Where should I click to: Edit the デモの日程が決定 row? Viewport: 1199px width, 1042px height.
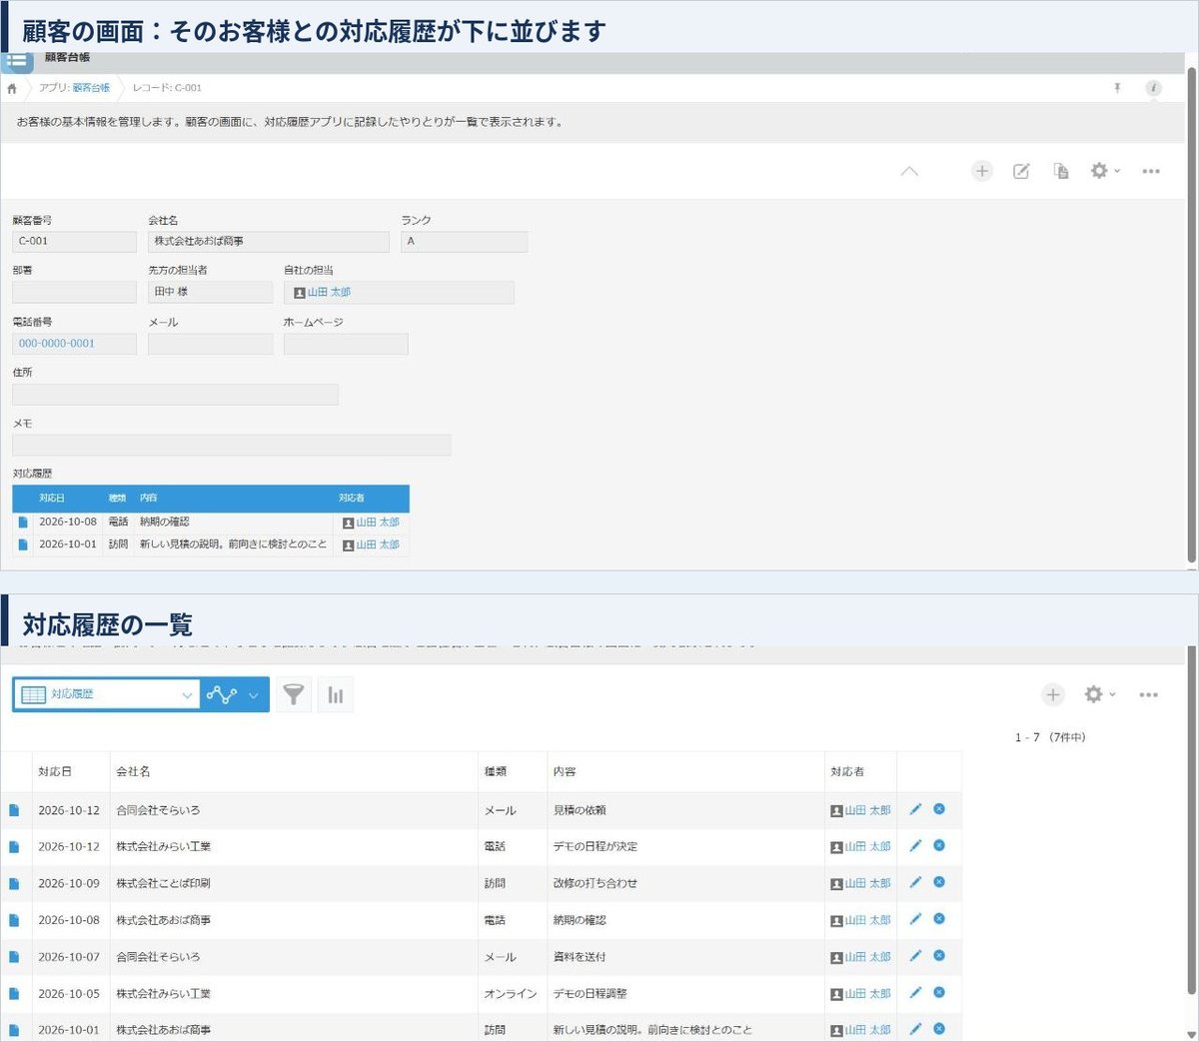pyautogui.click(x=915, y=846)
